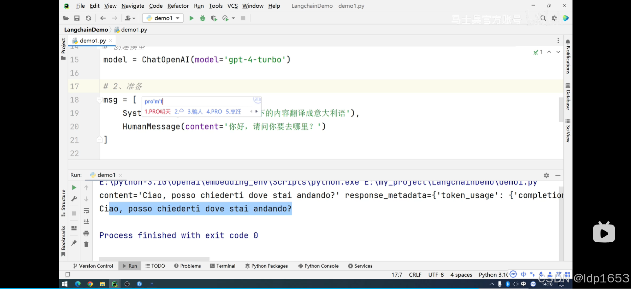Click fold end marker on line 21
This screenshot has height=289, width=631.
click(x=99, y=140)
